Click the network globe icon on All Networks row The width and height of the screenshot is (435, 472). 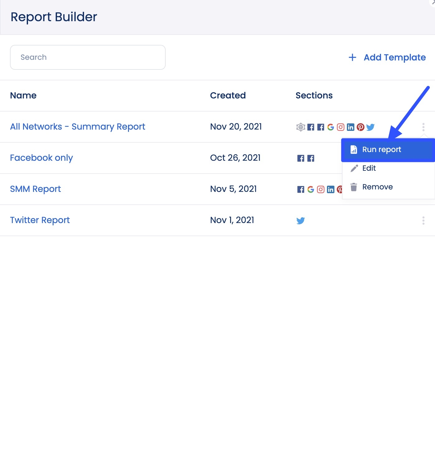pos(300,127)
